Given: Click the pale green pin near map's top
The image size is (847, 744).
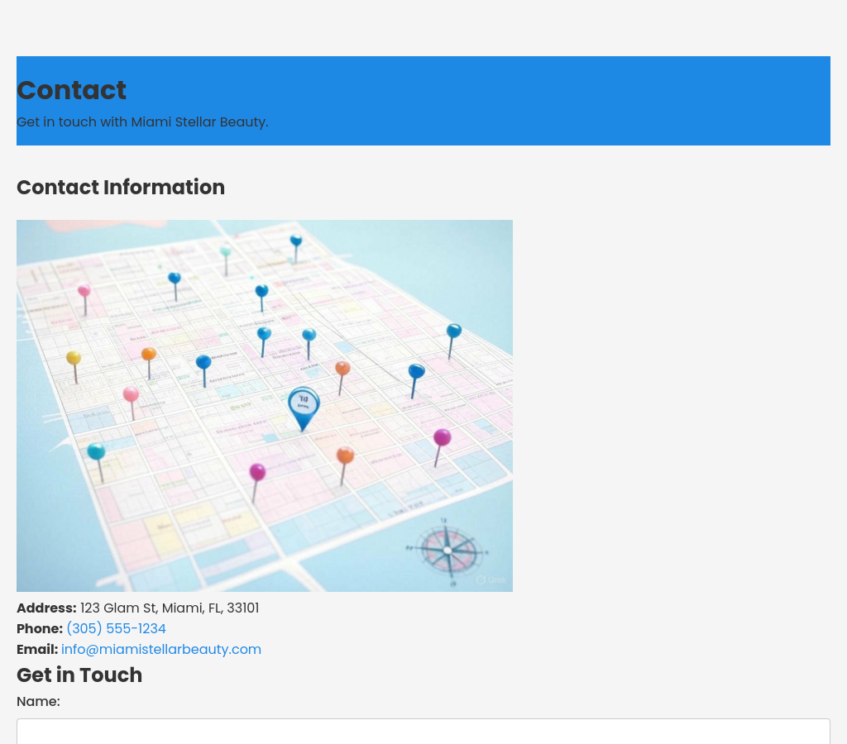Looking at the screenshot, I should tap(225, 251).
